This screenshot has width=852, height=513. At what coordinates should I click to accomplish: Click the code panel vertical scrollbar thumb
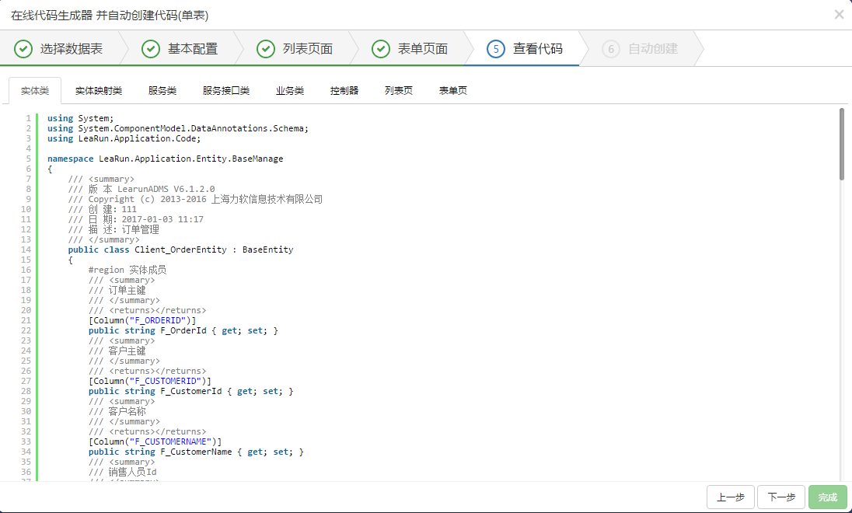coord(842,144)
